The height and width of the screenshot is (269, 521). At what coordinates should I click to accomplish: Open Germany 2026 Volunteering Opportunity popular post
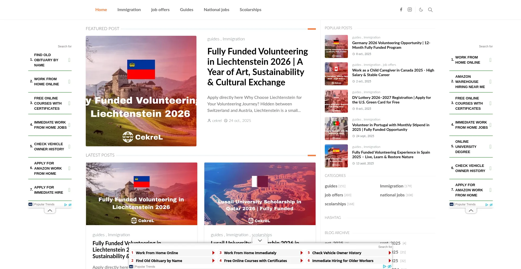[391, 45]
